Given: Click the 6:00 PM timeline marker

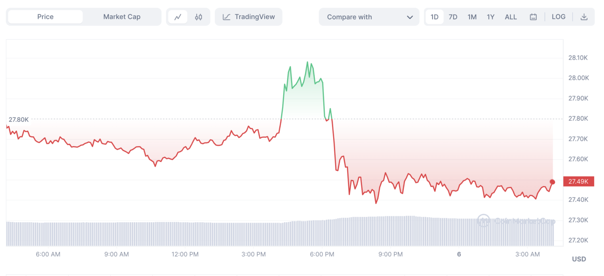Looking at the screenshot, I should pyautogui.click(x=322, y=254).
